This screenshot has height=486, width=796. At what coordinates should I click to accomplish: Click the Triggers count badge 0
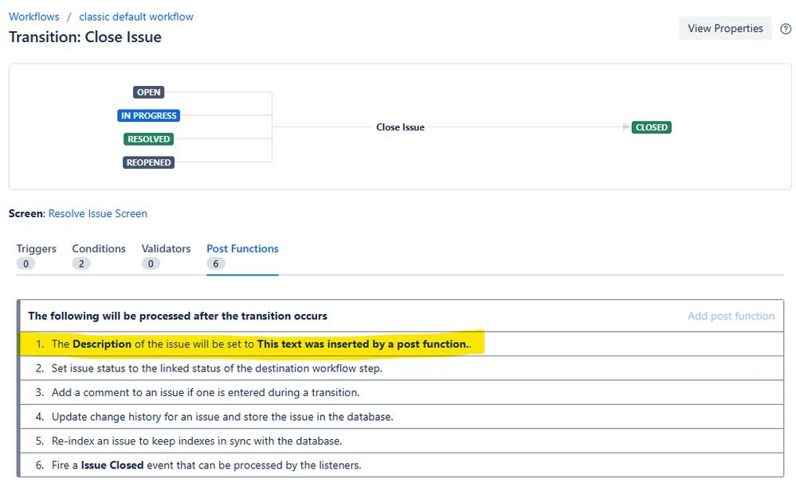(x=25, y=263)
